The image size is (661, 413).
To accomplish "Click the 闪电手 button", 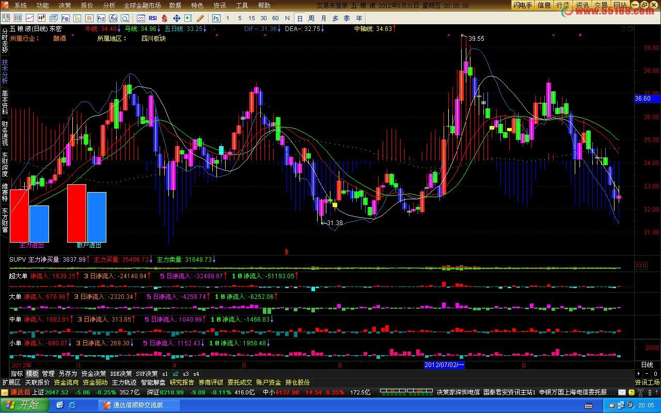I will 523,5.
